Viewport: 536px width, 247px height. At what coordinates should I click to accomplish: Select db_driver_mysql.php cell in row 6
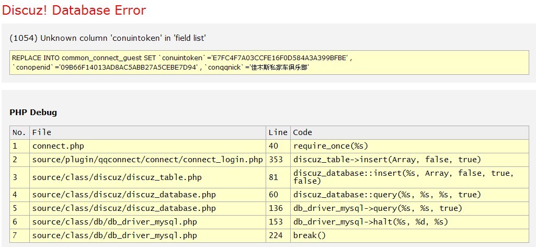point(147,222)
